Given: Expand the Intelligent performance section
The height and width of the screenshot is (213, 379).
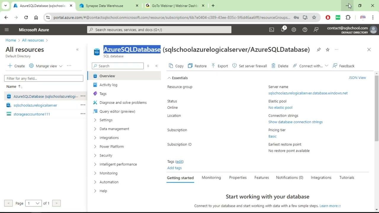Looking at the screenshot, I should pos(118,164).
